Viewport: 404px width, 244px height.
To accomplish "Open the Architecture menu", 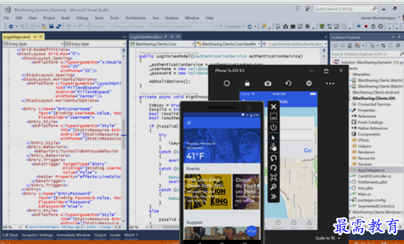I will click(136, 18).
